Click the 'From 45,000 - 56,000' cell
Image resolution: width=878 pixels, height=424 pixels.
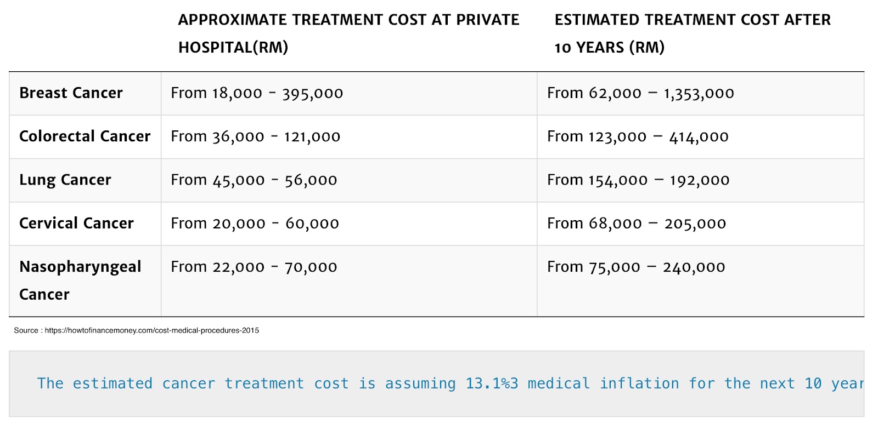tap(254, 180)
